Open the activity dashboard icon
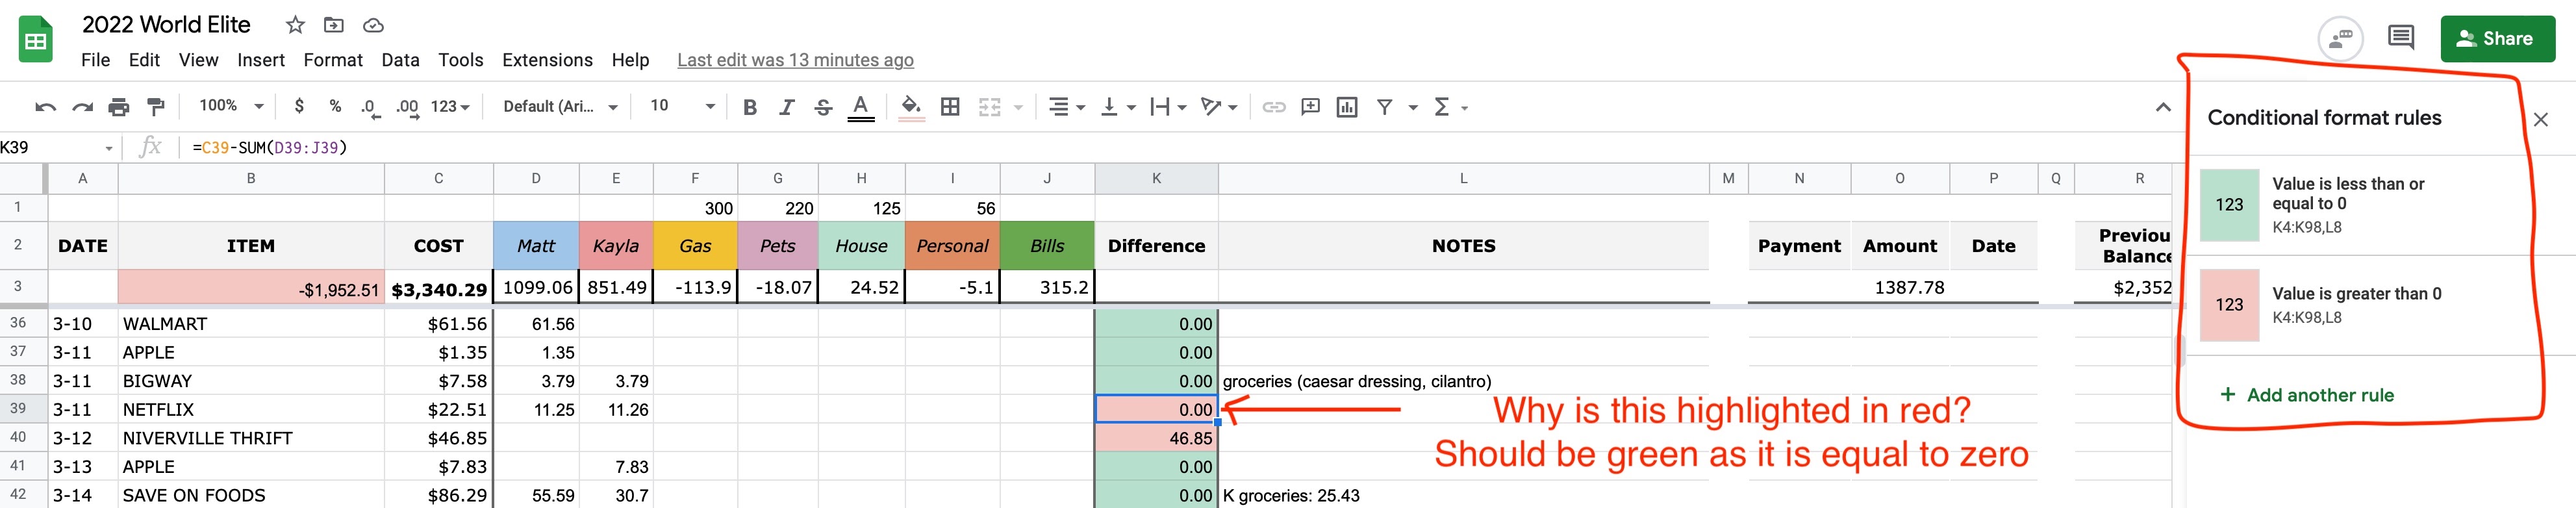 [x=2340, y=40]
